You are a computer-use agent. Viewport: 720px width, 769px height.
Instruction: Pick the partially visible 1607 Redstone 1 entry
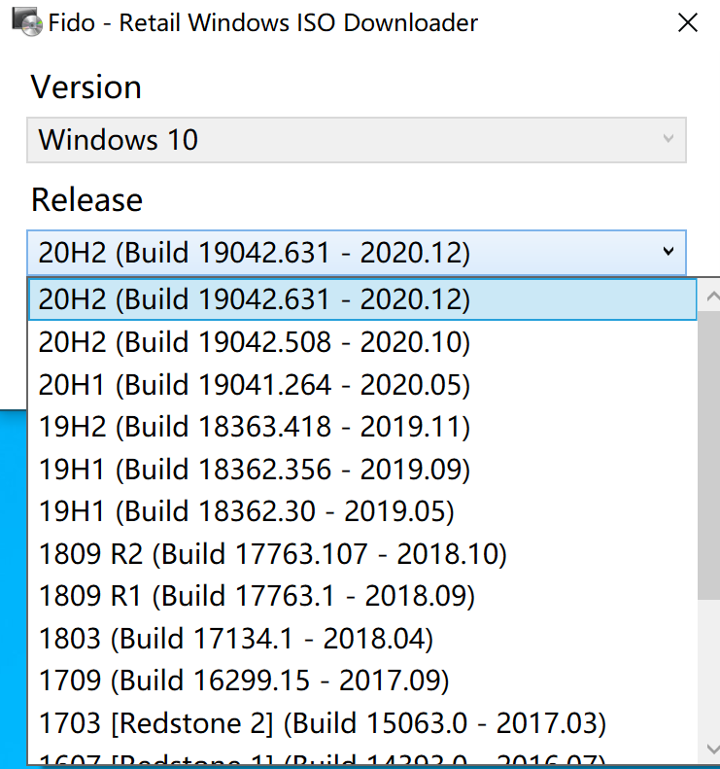[x=362, y=755]
